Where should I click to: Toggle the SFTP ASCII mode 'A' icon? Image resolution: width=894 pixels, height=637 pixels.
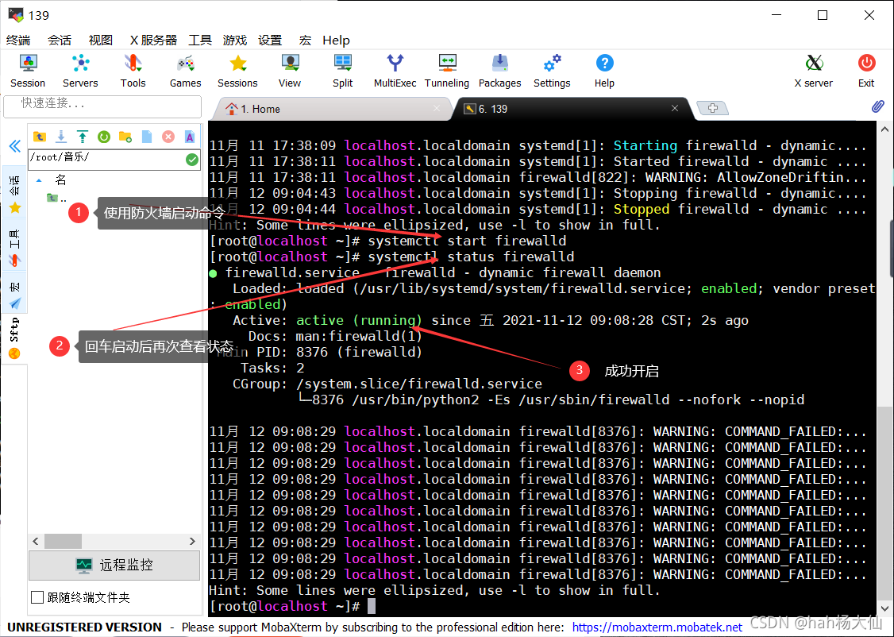tap(190, 137)
